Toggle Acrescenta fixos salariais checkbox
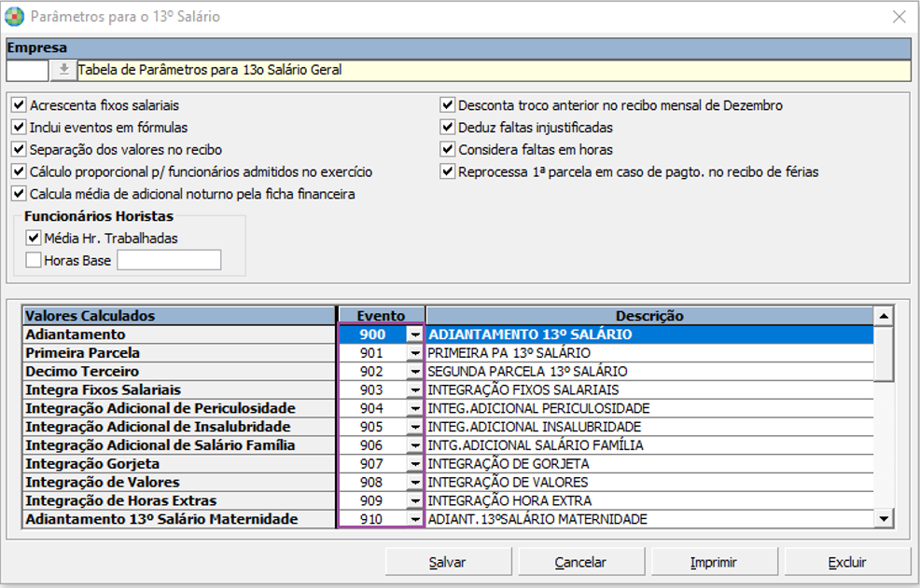Screen dimensions: 920x588 [x=20, y=105]
